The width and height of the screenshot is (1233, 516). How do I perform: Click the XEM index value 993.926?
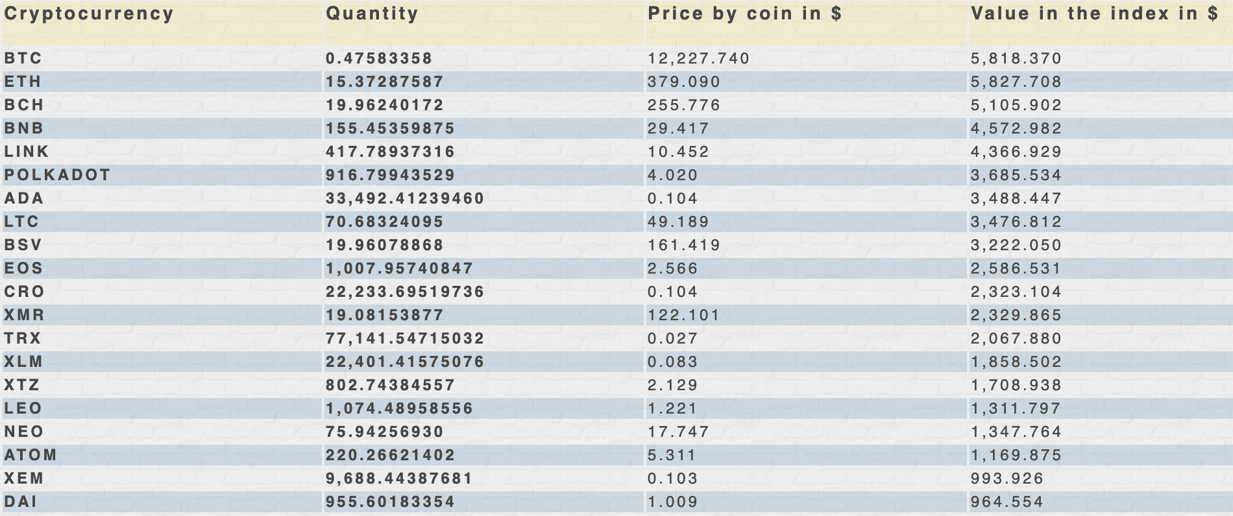[1007, 478]
